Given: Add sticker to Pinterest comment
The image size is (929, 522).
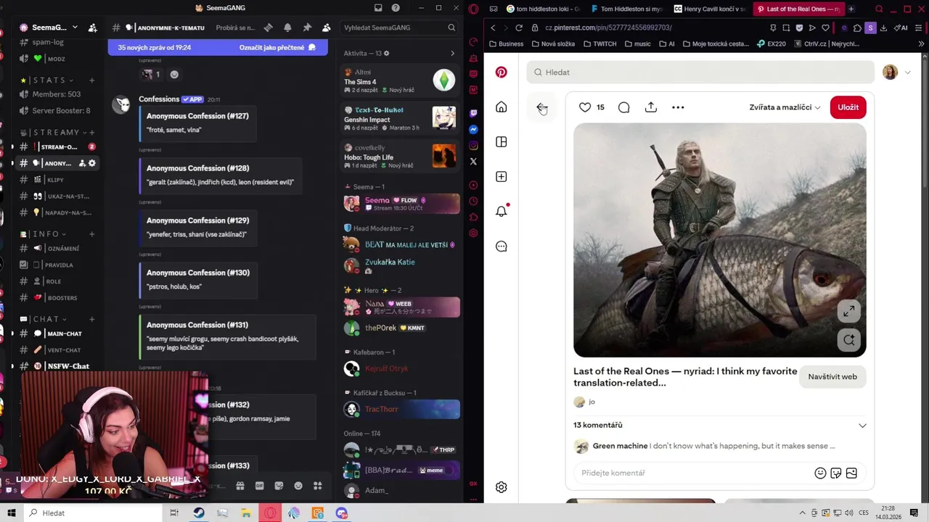Looking at the screenshot, I should (x=836, y=473).
